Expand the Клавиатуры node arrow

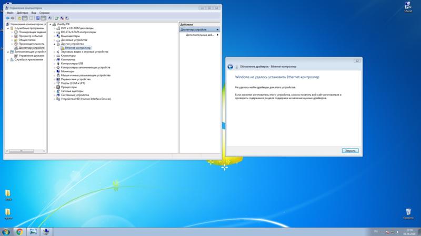(x=54, y=56)
